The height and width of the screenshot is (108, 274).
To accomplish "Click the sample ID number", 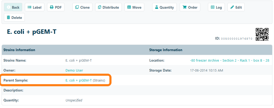I will tap(236, 39).
